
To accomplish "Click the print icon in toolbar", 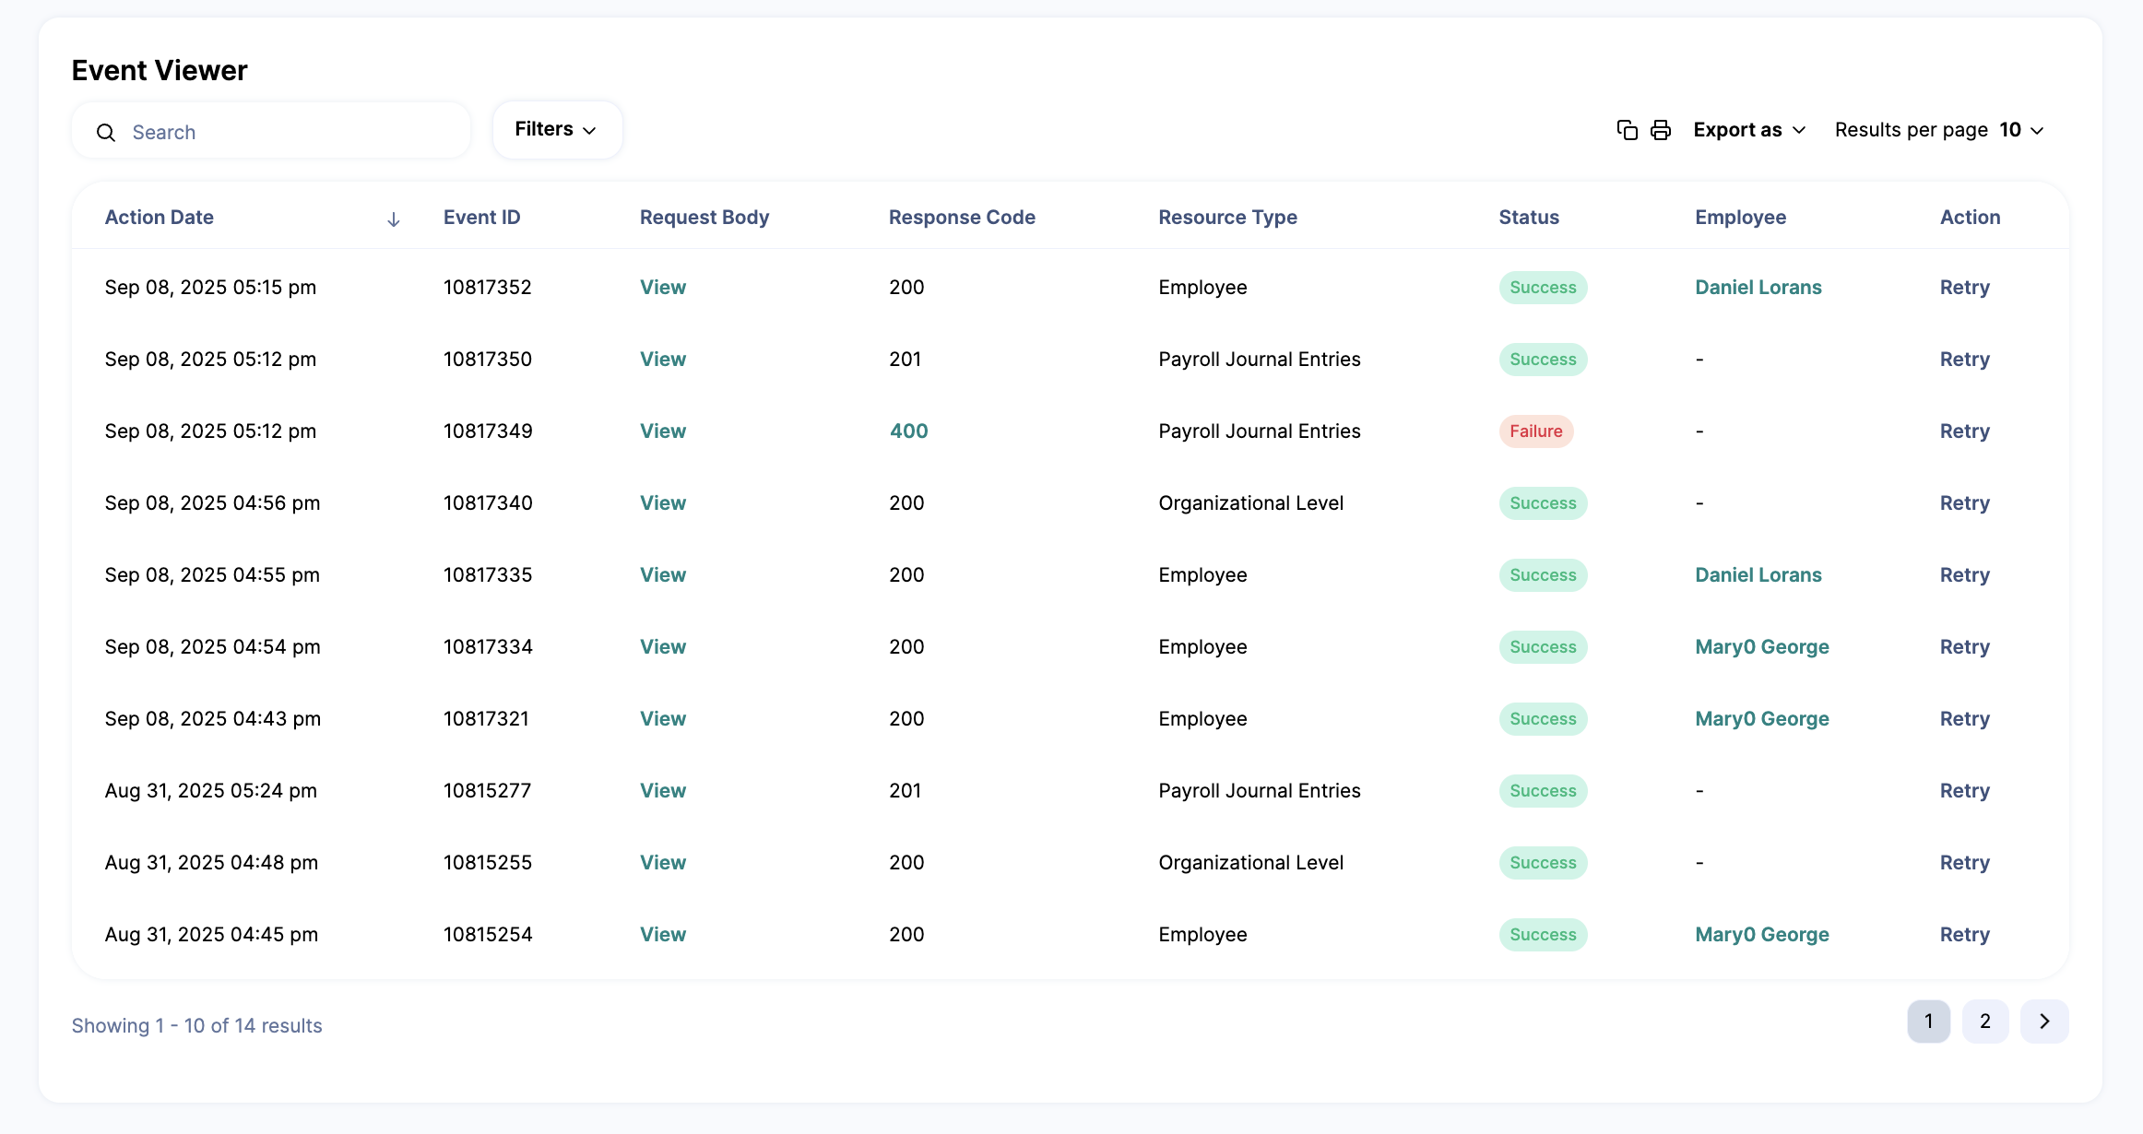I will pyautogui.click(x=1661, y=130).
